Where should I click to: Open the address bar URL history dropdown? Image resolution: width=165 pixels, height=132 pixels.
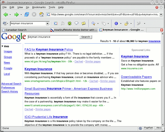tap(161, 15)
